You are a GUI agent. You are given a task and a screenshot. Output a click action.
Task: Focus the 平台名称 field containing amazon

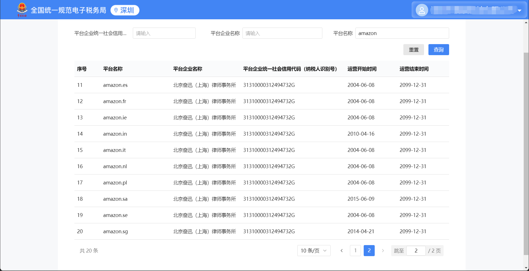click(x=402, y=33)
